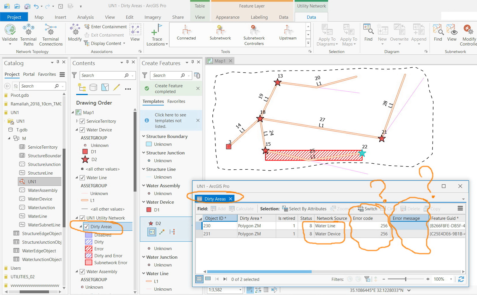Viewport: 477px width, 295px height.
Task: Toggle Water Line layer visibility
Action: point(82,178)
